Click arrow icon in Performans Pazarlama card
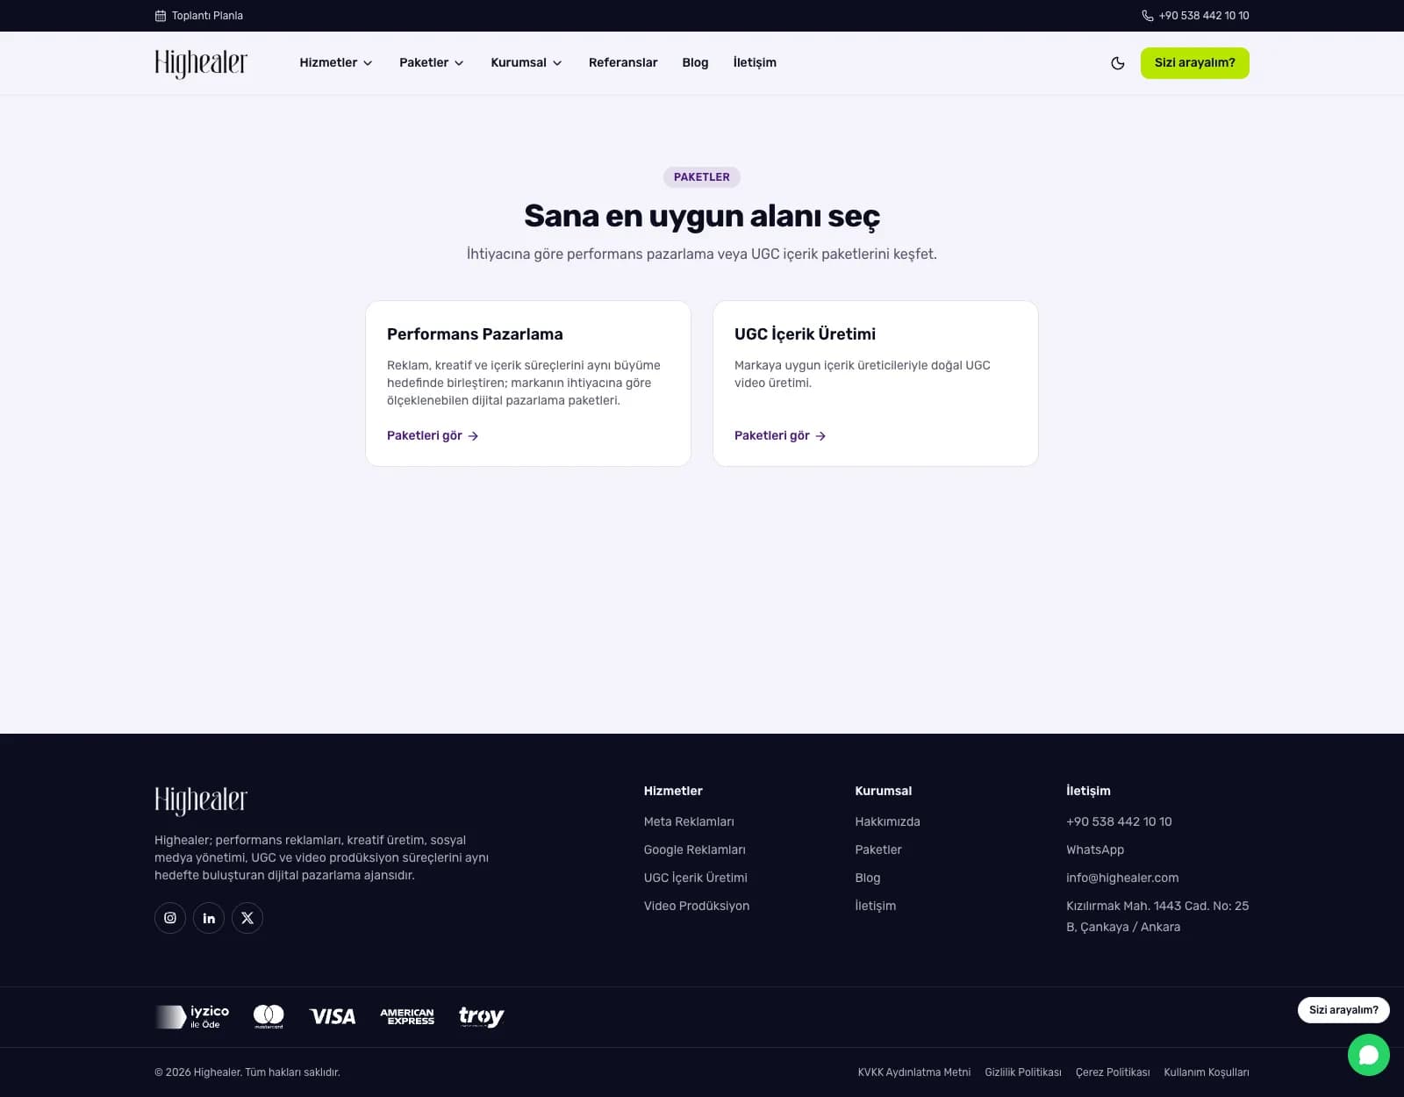The width and height of the screenshot is (1404, 1097). click(473, 436)
